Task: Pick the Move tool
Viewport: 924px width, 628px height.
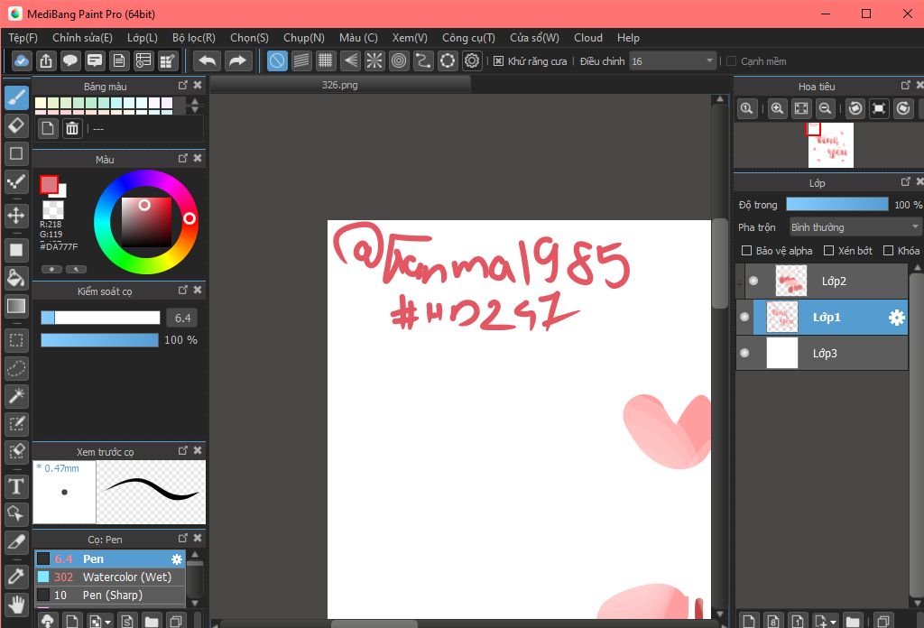Action: [16, 215]
